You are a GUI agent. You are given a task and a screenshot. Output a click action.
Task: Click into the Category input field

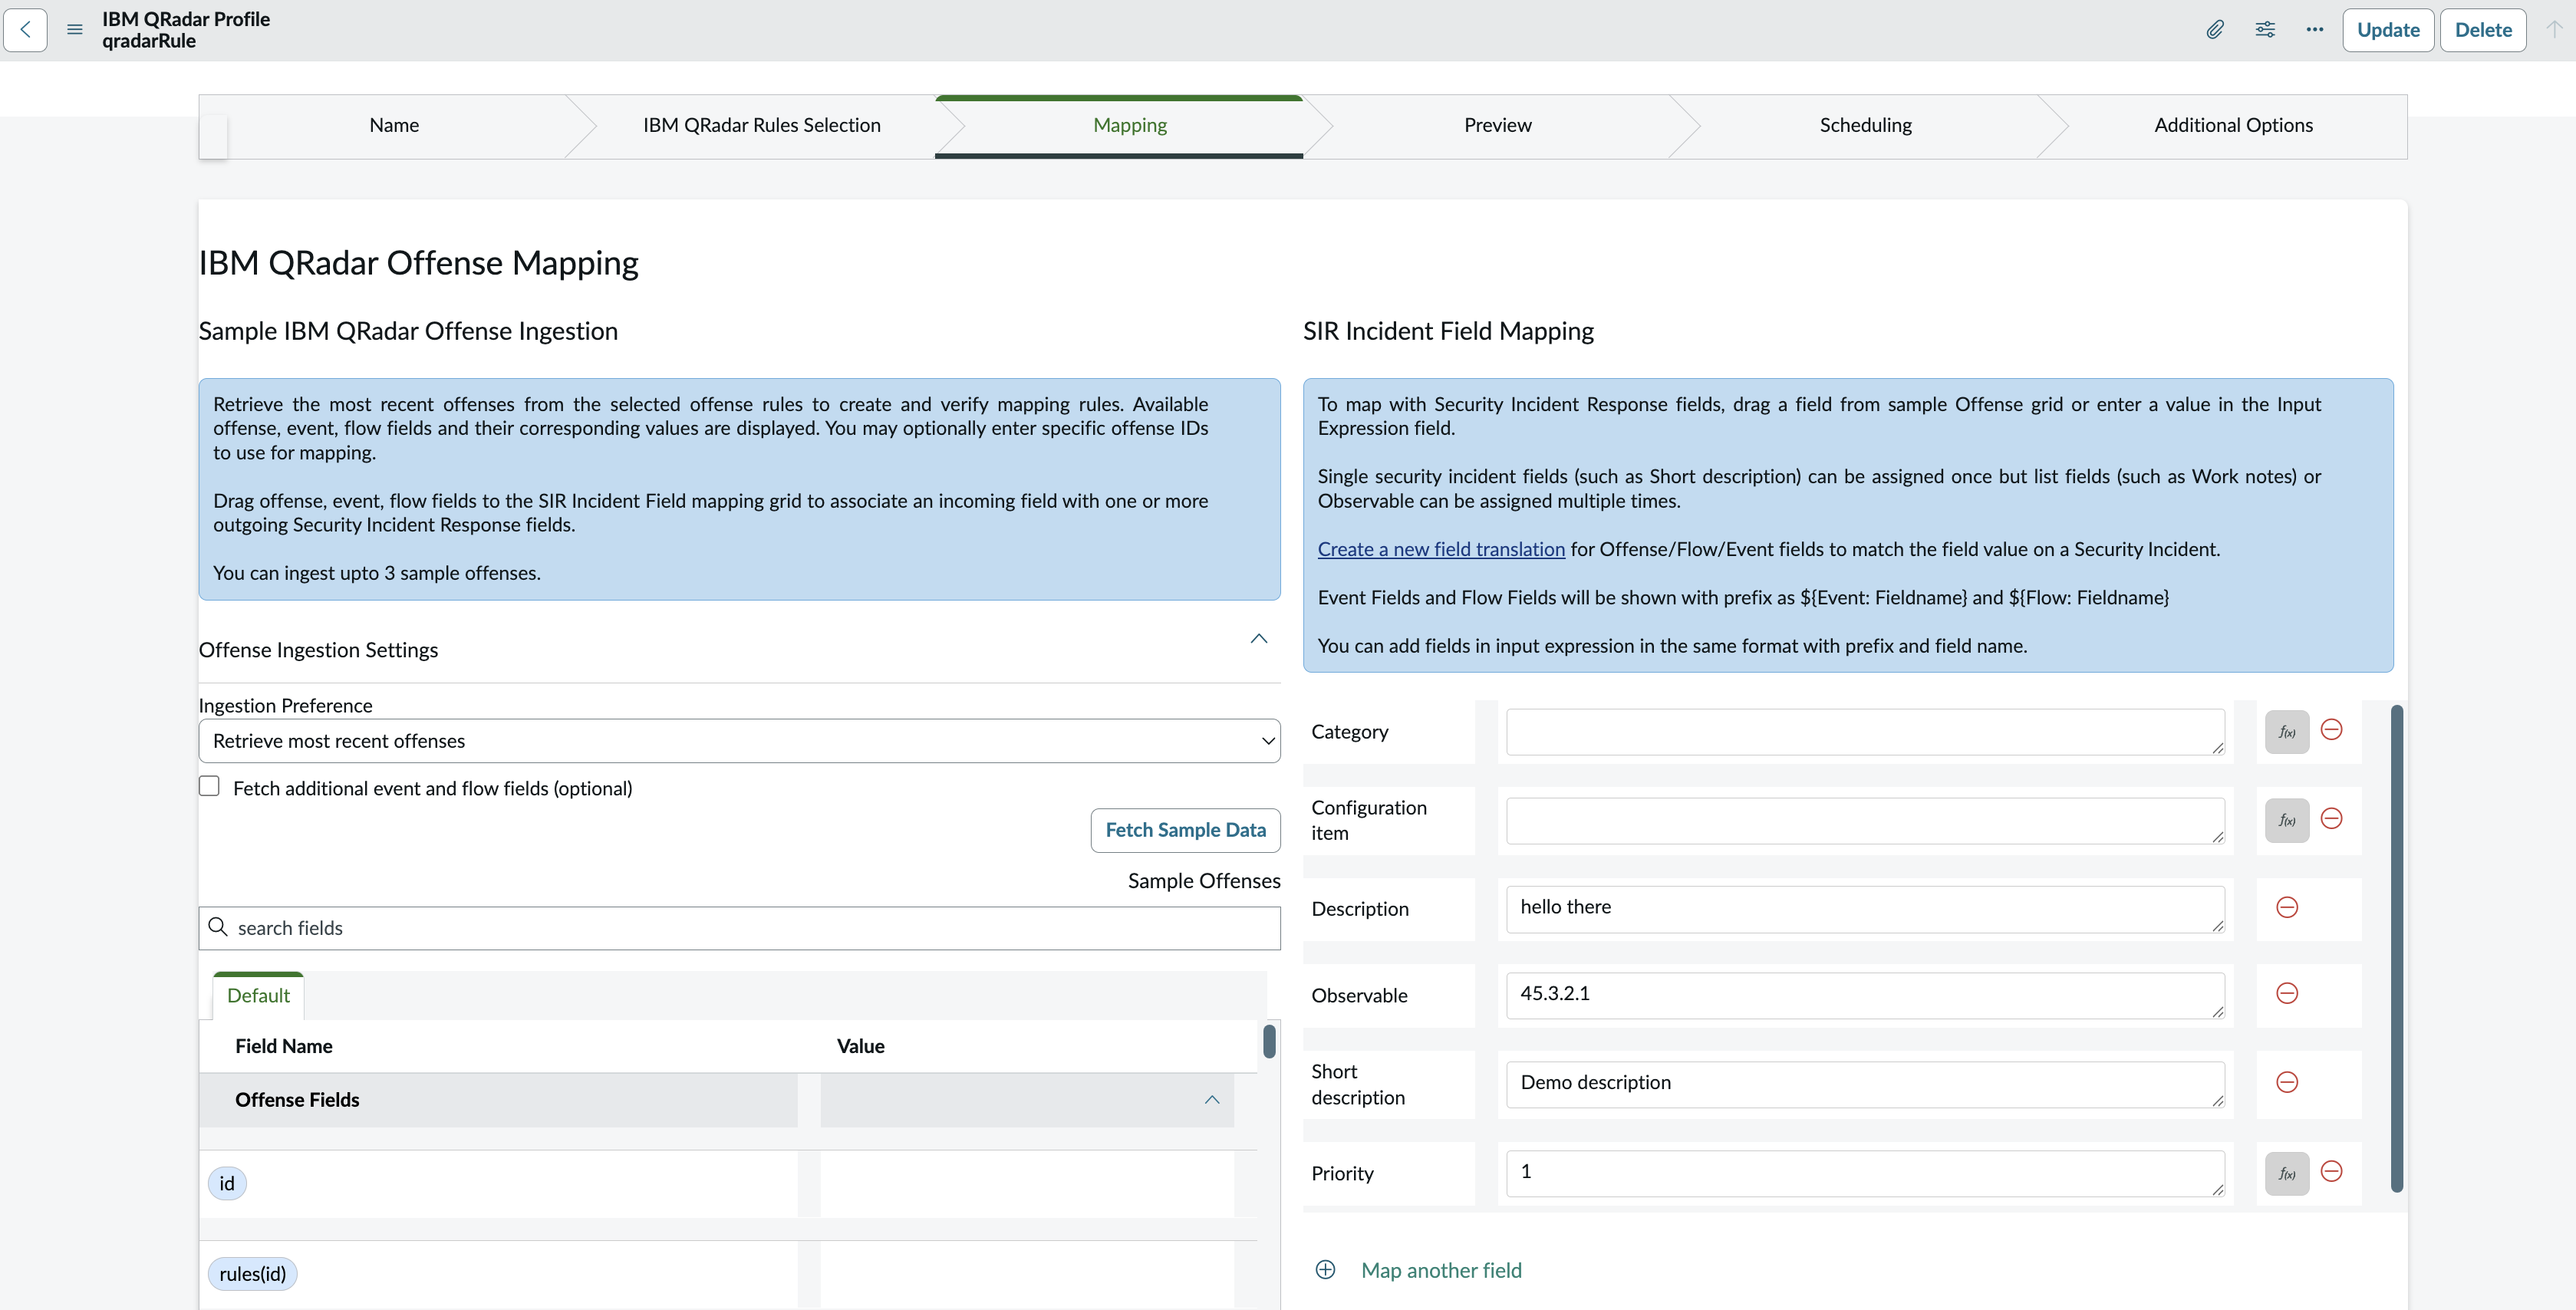(1865, 732)
